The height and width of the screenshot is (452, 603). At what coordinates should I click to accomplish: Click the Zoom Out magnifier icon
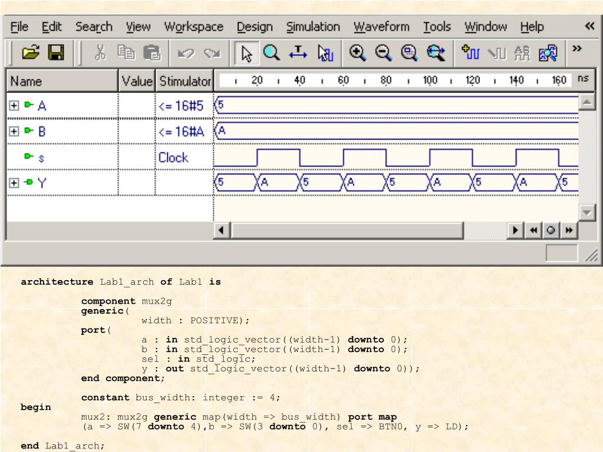(x=383, y=52)
